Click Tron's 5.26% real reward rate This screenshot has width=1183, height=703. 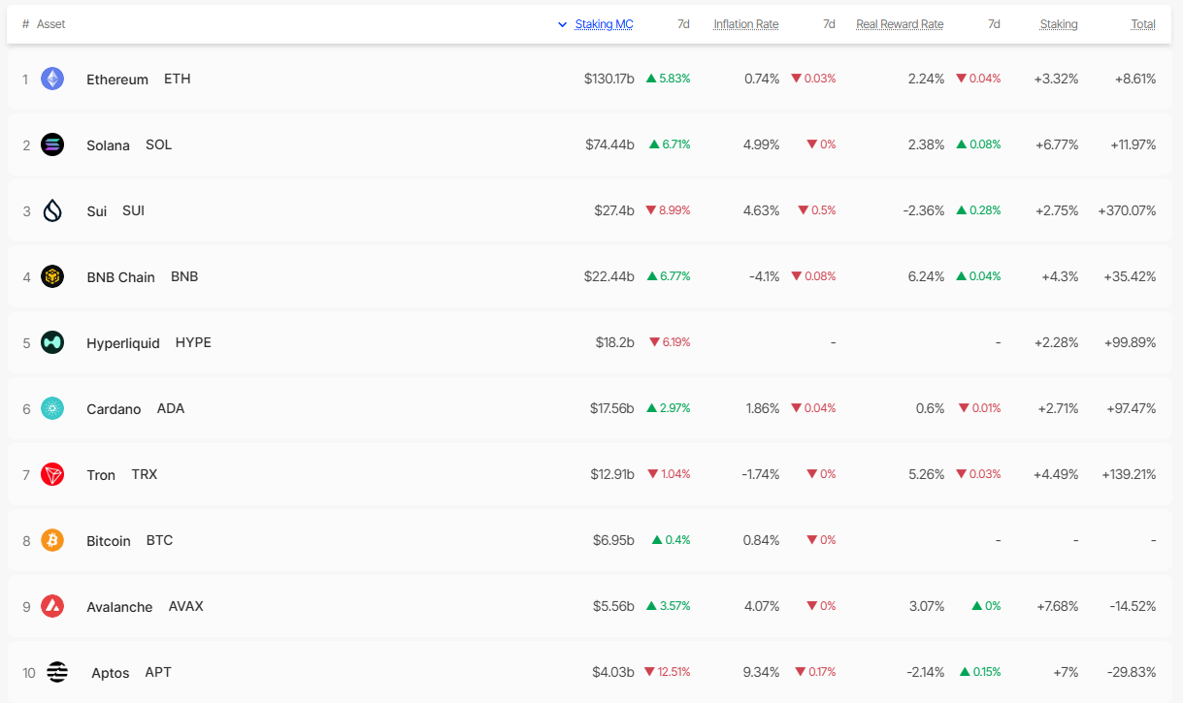click(x=927, y=474)
